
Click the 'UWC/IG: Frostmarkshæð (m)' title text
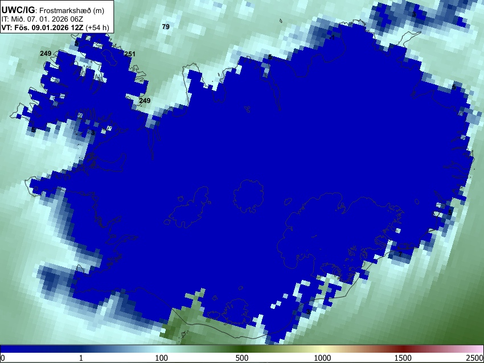(x=53, y=10)
